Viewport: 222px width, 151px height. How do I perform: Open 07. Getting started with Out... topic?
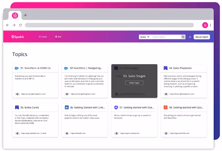[137, 107]
